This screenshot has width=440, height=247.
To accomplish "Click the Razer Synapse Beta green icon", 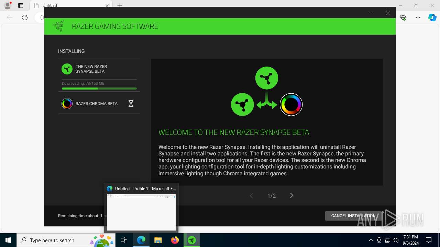I will point(67,69).
